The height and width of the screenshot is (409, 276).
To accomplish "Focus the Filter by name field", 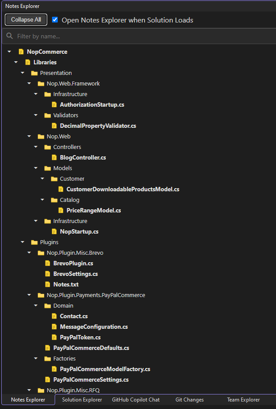I will pyautogui.click(x=139, y=36).
